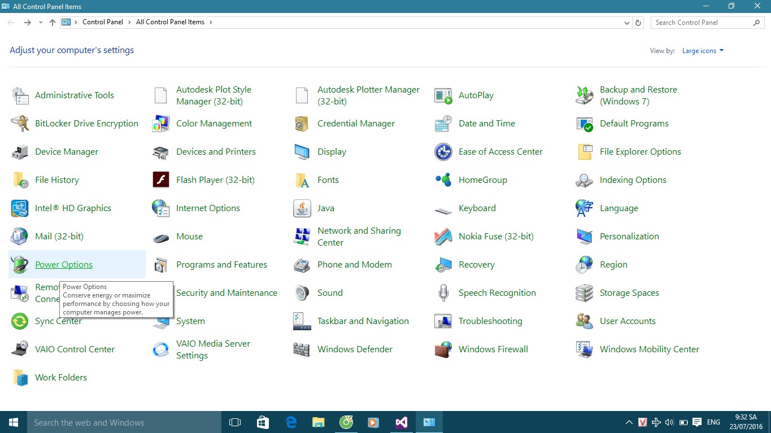Open the Region link
Image resolution: width=771 pixels, height=433 pixels.
(x=613, y=265)
